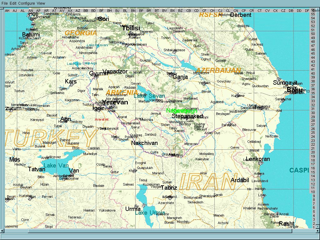
Task: Click the red Ararat mt. label
Action: 102,119
